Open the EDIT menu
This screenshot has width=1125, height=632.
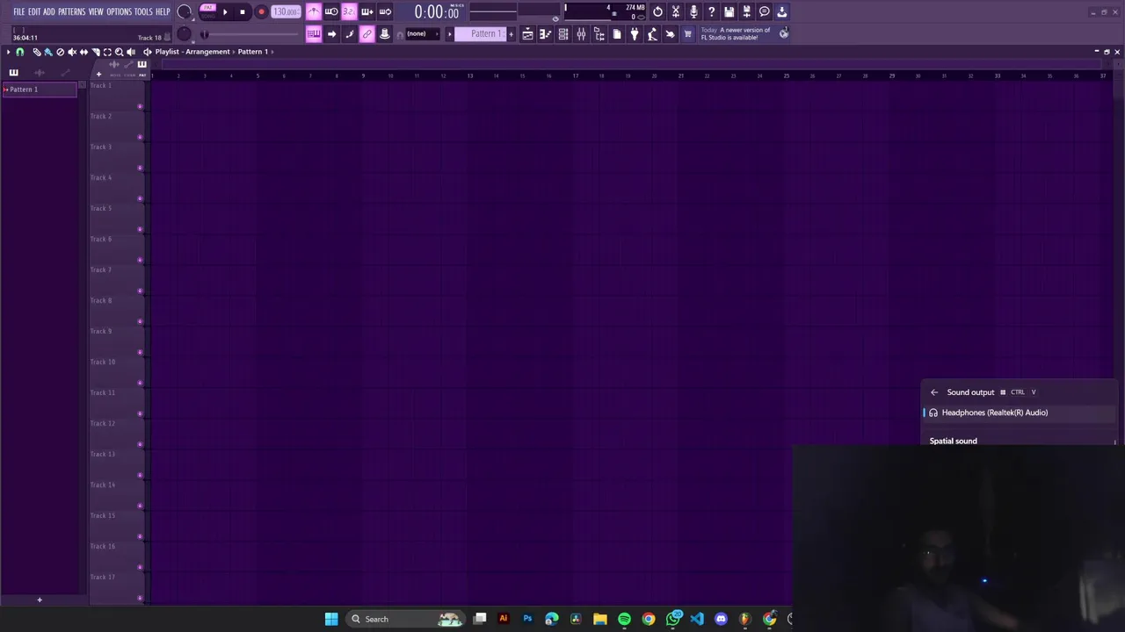click(34, 12)
